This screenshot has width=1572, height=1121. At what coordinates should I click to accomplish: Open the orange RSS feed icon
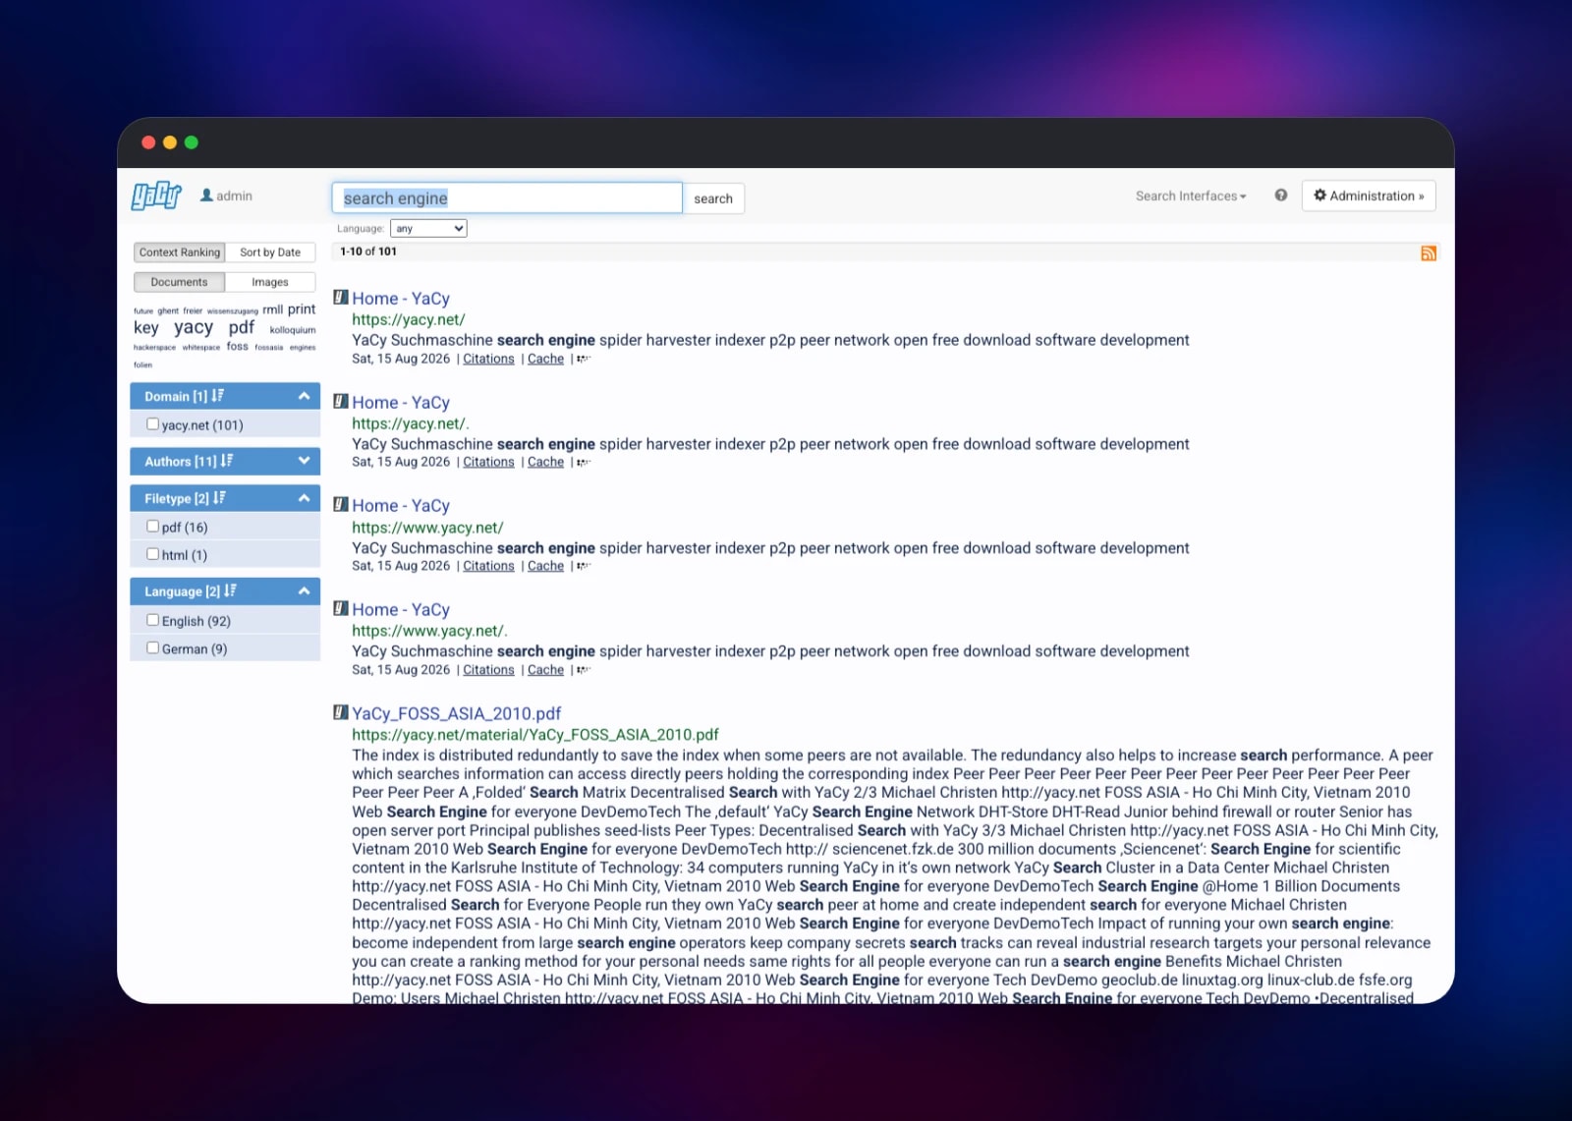coord(1429,253)
